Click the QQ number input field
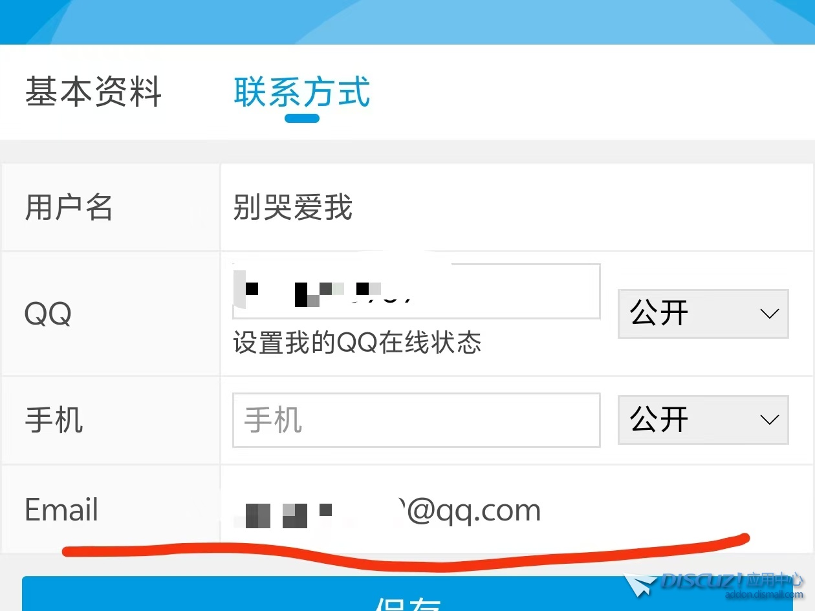815x611 pixels. point(417,291)
